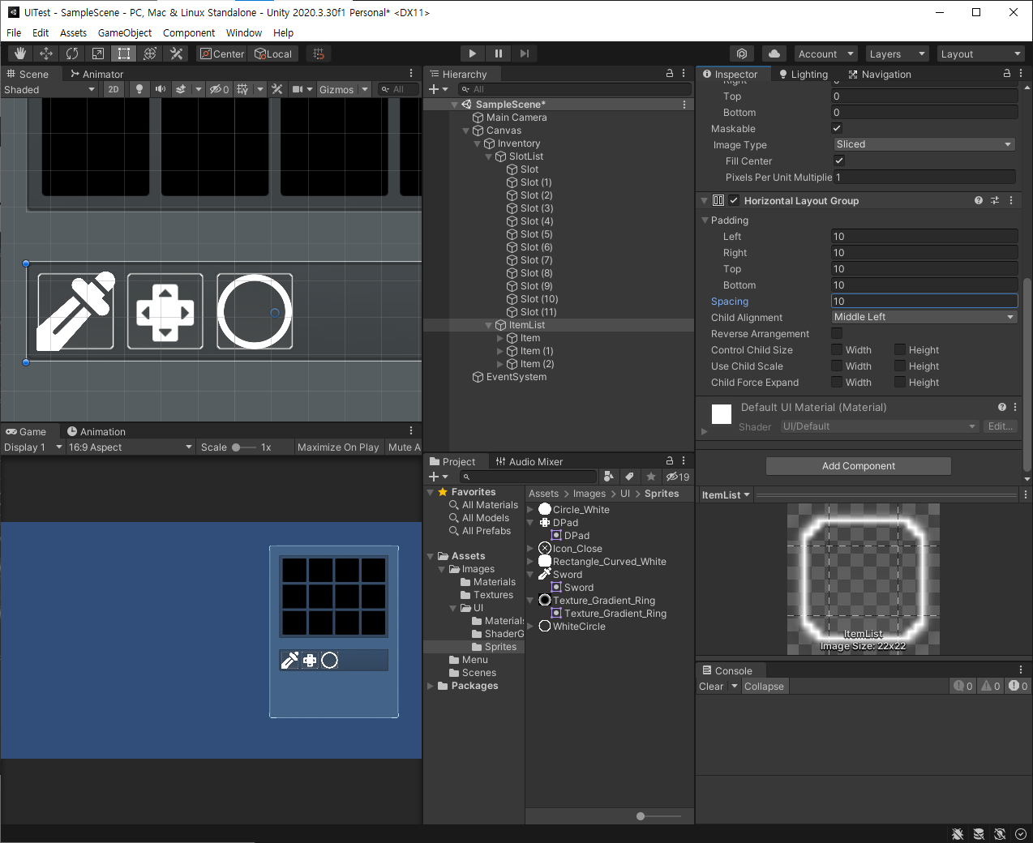Switch to the Animator tab
This screenshot has width=1033, height=843.
coord(96,74)
